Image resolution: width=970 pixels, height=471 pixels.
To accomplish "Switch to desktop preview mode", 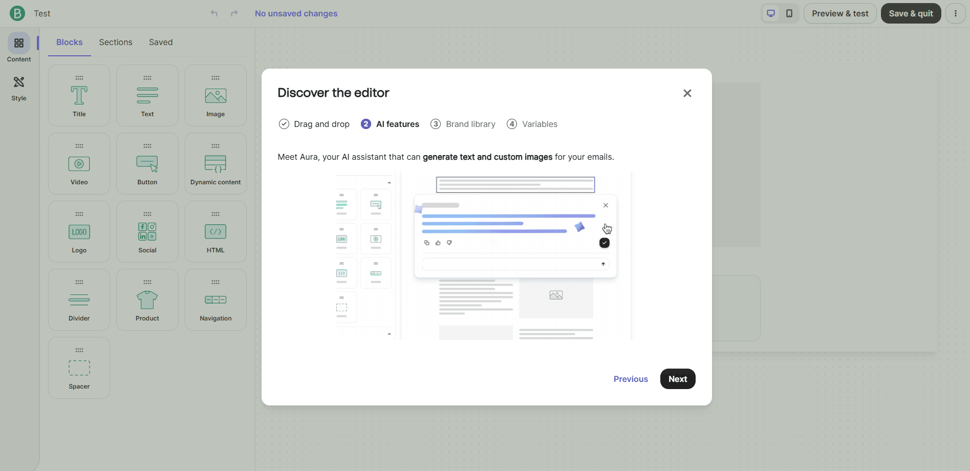I will coord(771,13).
